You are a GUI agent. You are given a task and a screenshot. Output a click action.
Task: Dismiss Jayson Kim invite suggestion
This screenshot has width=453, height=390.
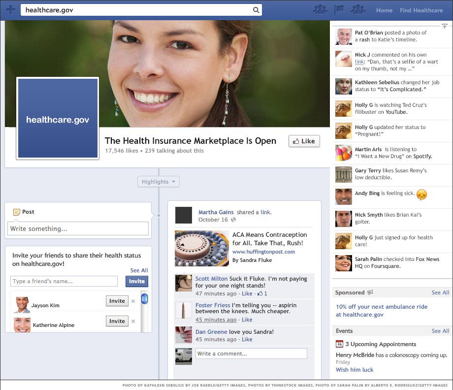coord(133,301)
